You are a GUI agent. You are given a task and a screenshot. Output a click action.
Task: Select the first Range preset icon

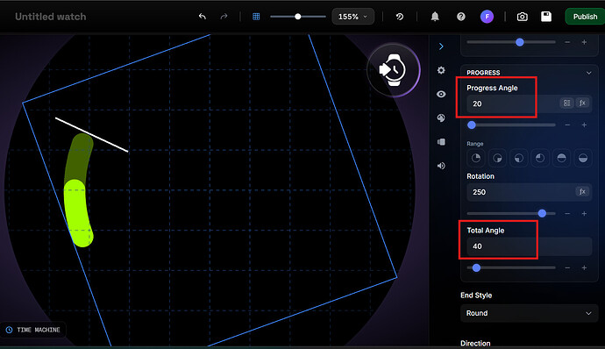[x=476, y=159]
